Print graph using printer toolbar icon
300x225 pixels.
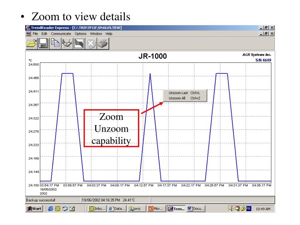(x=103, y=43)
